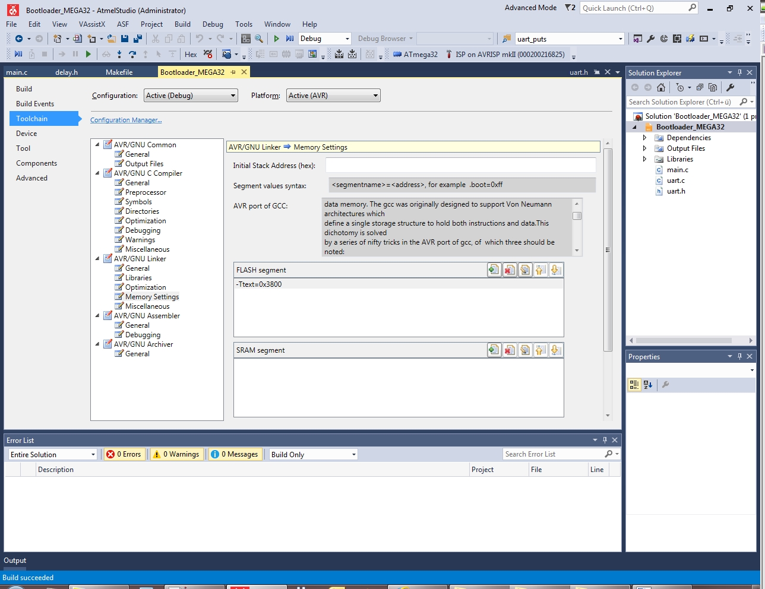
Task: Open the Build menu
Action: click(x=182, y=24)
